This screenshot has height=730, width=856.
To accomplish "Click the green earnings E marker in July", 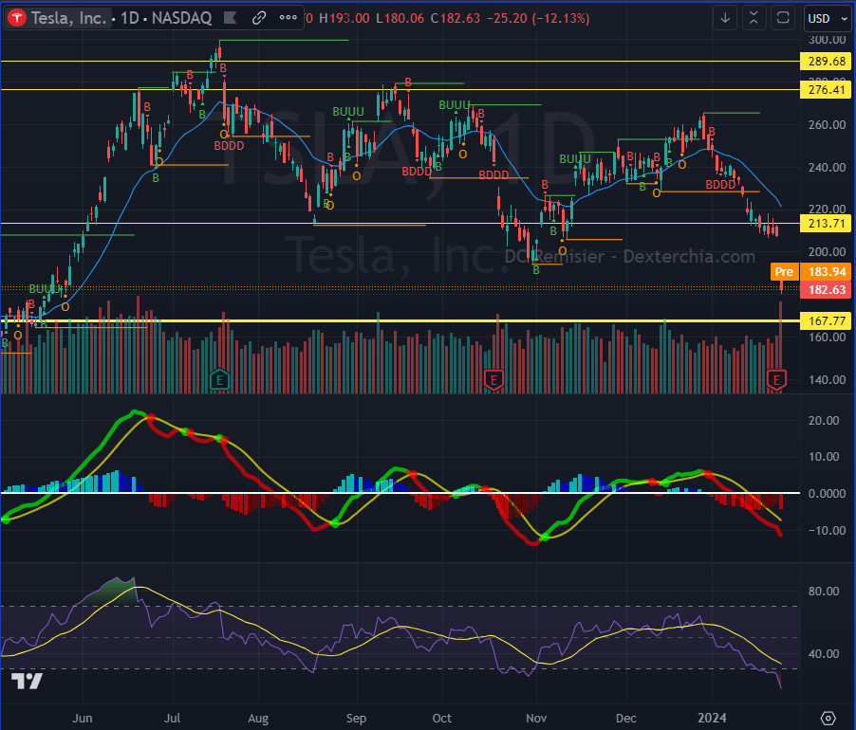I will pyautogui.click(x=219, y=380).
